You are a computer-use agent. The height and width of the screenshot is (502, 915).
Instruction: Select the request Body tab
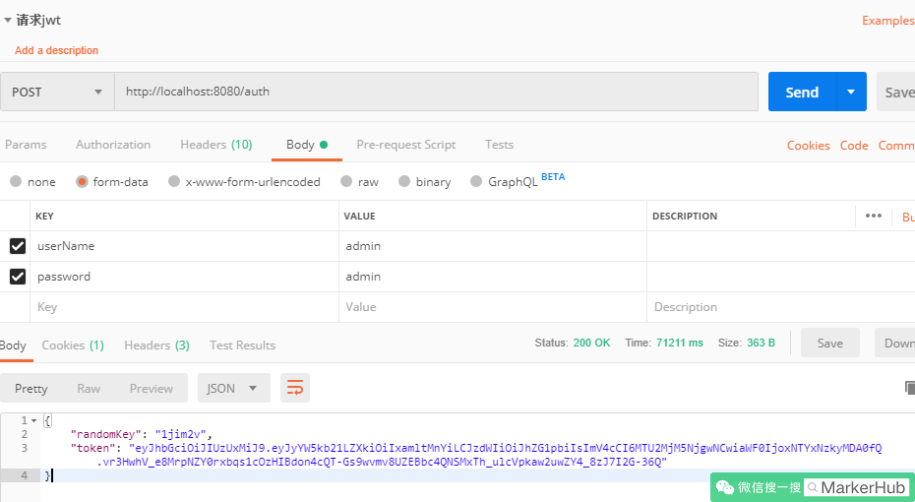point(306,145)
